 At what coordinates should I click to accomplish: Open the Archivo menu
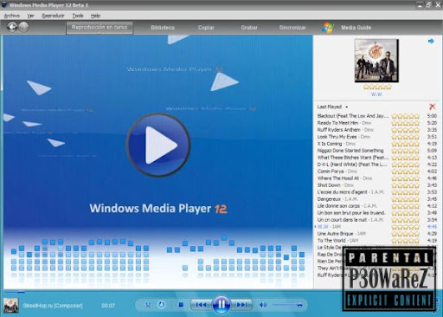[12, 16]
